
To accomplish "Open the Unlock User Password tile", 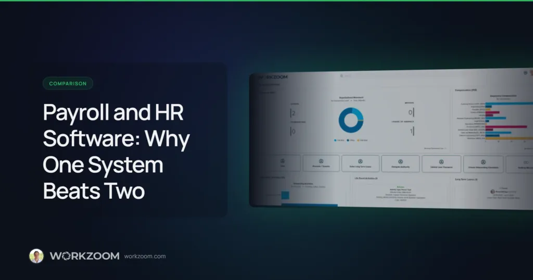I will click(441, 164).
